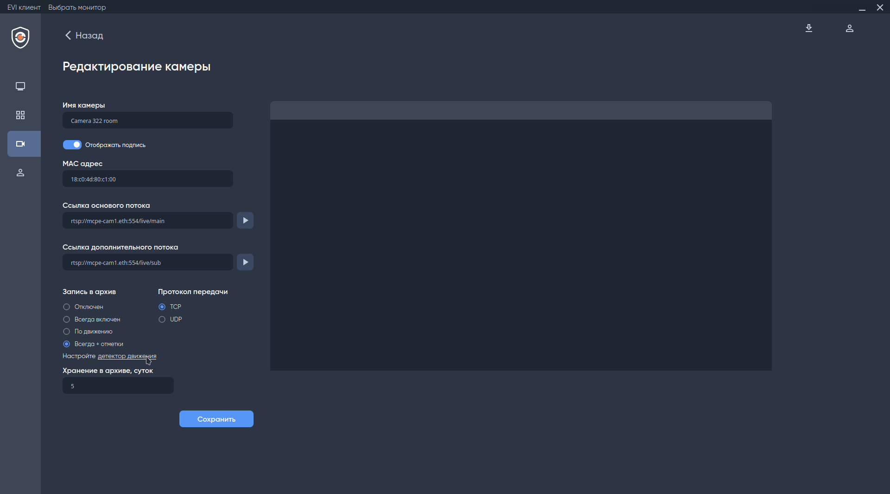Focus the additional stream URL field
890x494 pixels.
148,262
